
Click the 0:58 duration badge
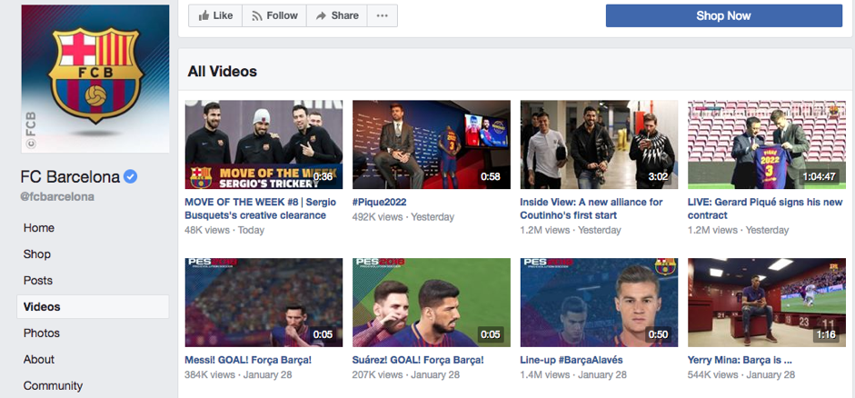tap(491, 176)
